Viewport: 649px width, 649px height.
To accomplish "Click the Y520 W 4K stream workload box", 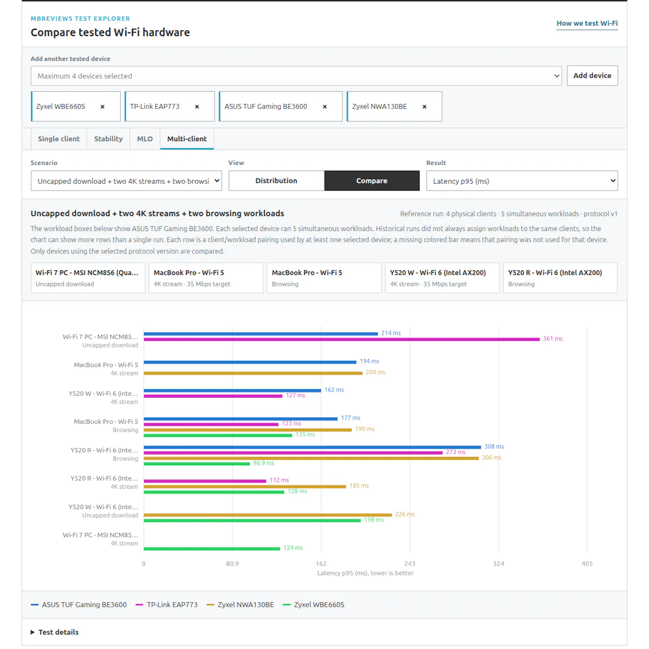I will coord(442,278).
